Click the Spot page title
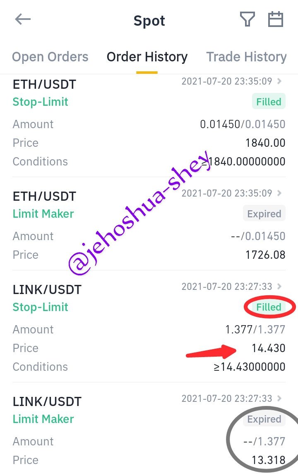Image resolution: width=298 pixels, height=474 pixels. 149,21
